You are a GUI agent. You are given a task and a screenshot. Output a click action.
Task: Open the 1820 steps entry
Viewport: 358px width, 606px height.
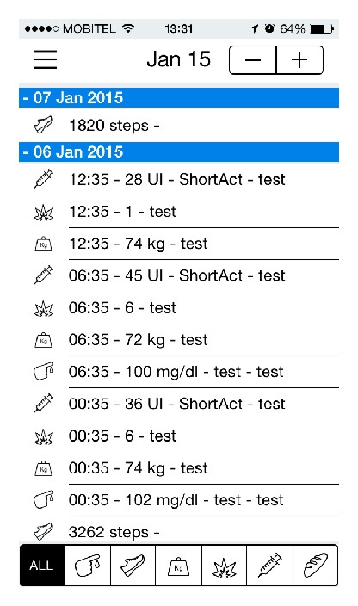[x=179, y=126]
